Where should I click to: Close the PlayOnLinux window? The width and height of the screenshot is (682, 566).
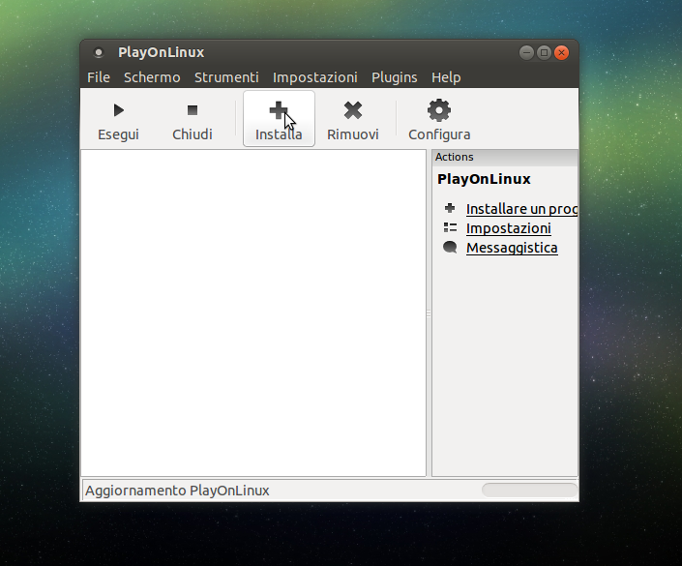561,52
